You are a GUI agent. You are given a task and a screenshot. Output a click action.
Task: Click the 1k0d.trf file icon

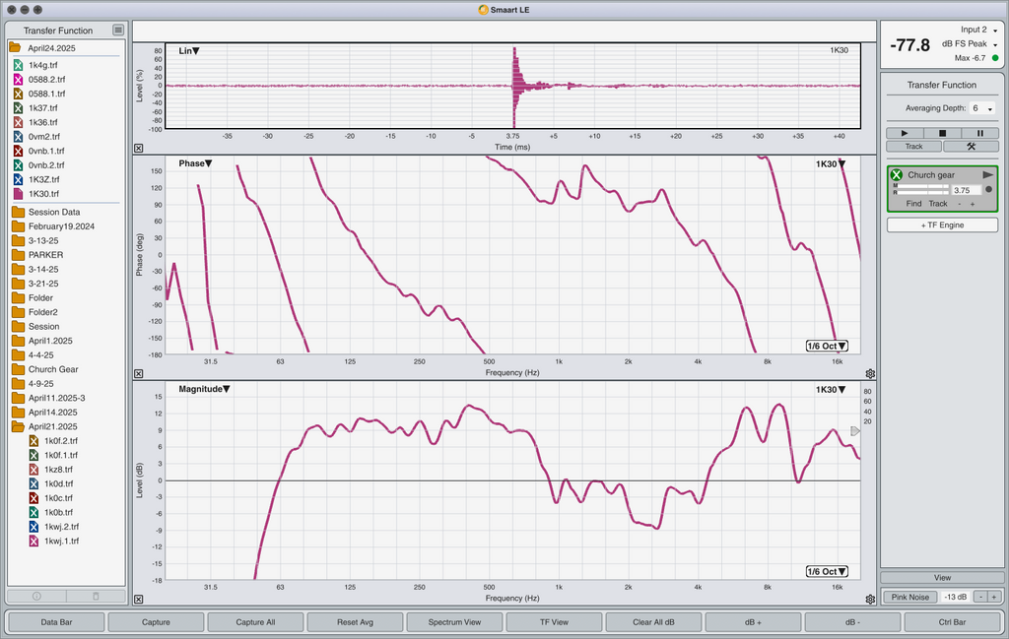[34, 483]
